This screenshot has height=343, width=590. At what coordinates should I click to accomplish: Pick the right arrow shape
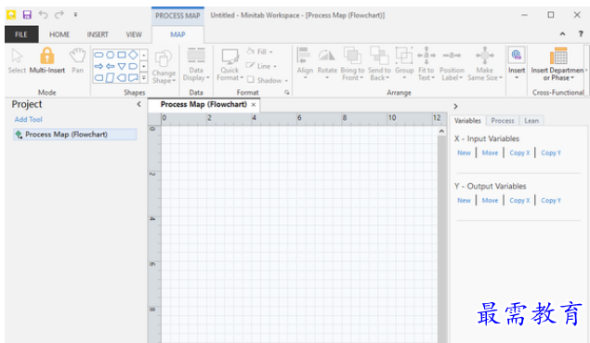(99, 66)
